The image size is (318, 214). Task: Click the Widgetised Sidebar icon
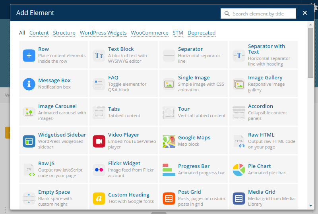click(29, 141)
